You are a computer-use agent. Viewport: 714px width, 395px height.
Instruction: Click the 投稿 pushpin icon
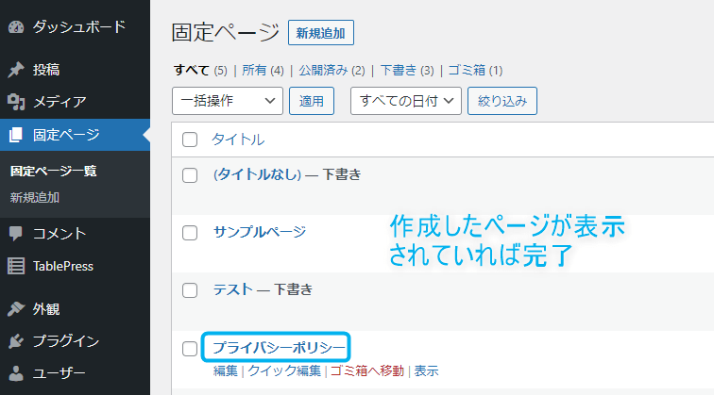point(16,70)
